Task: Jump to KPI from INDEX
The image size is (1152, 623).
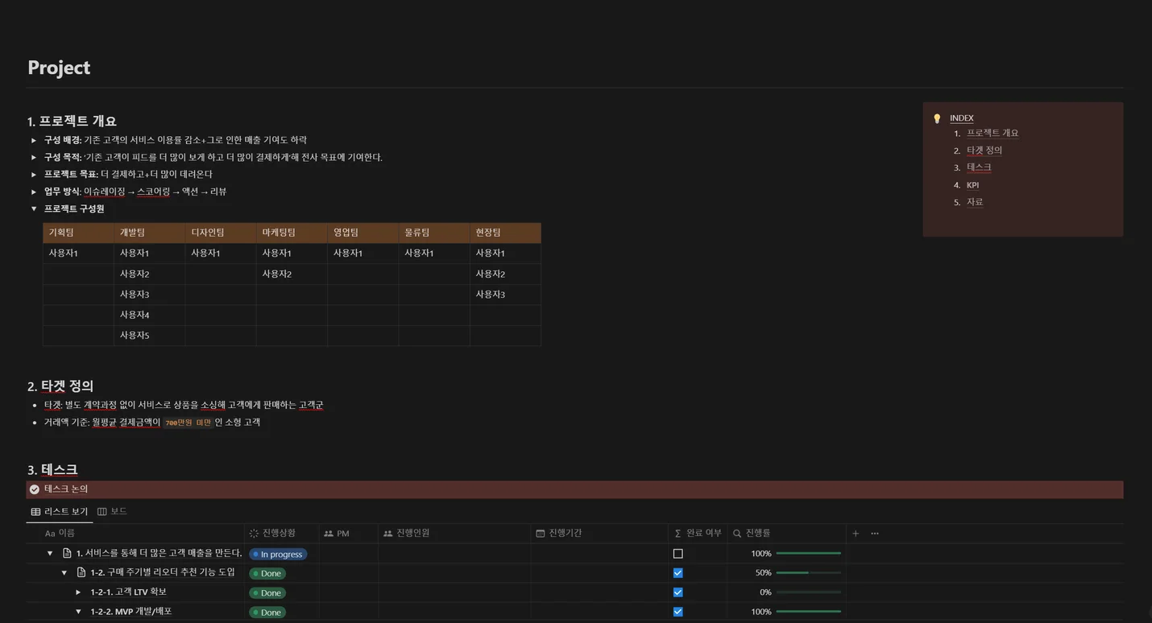Action: tap(972, 185)
